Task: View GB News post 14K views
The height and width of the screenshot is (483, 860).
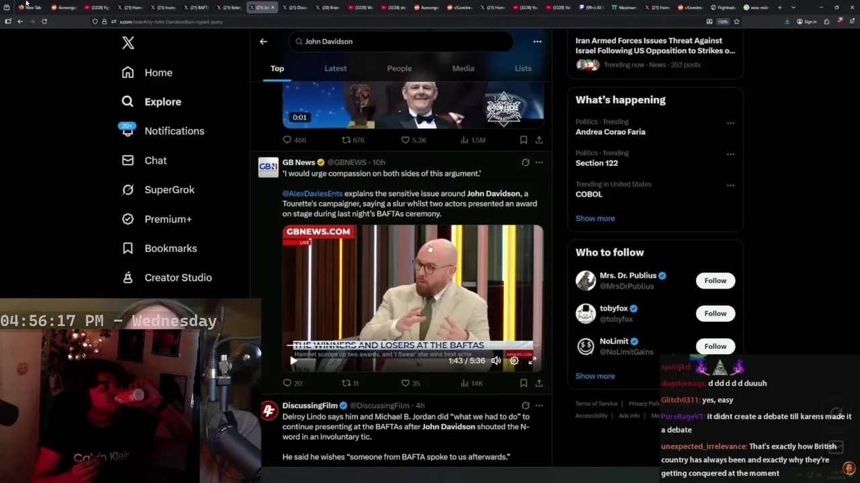Action: click(x=472, y=383)
